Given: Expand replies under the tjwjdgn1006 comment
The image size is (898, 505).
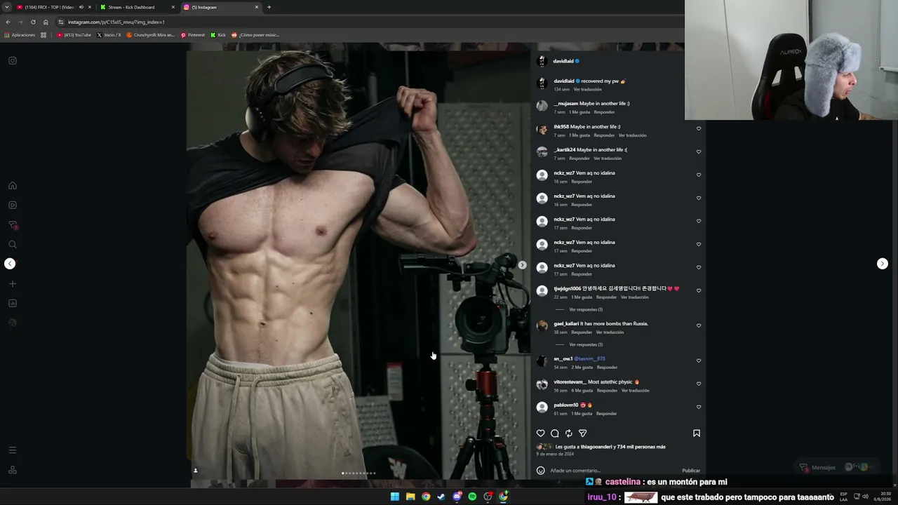Looking at the screenshot, I should coord(586,309).
